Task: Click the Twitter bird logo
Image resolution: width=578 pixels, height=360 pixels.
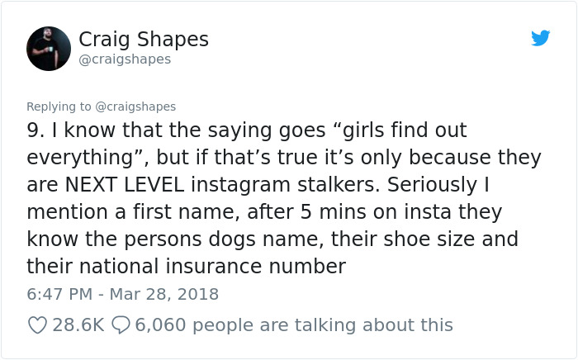Action: pos(540,38)
